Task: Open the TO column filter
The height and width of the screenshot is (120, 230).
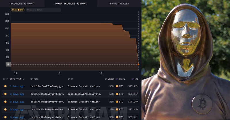Action: [x=69, y=79]
